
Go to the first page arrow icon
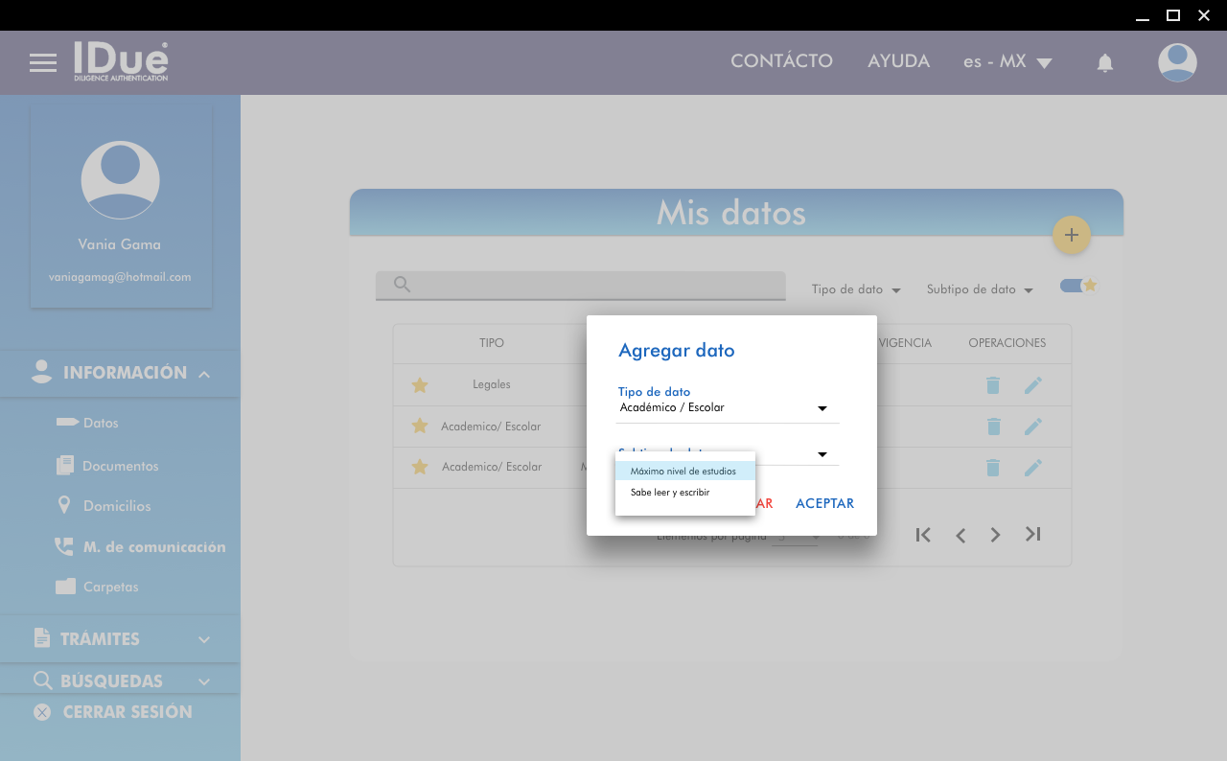(x=923, y=535)
